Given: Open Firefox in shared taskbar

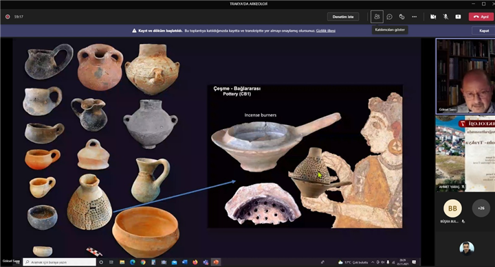Looking at the screenshot, I should click(195, 262).
